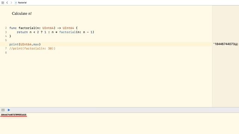Go back with the left chevron

(7, 3)
